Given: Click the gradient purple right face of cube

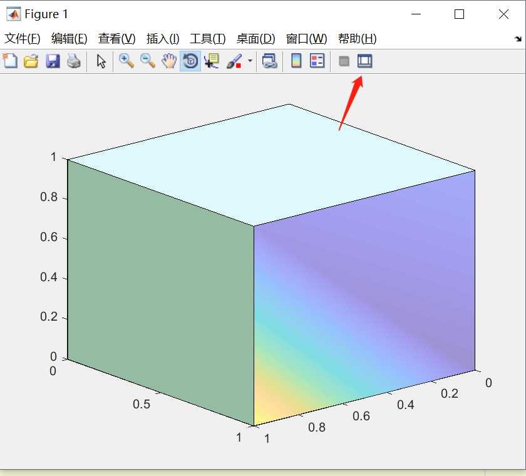Looking at the screenshot, I should pos(364,297).
